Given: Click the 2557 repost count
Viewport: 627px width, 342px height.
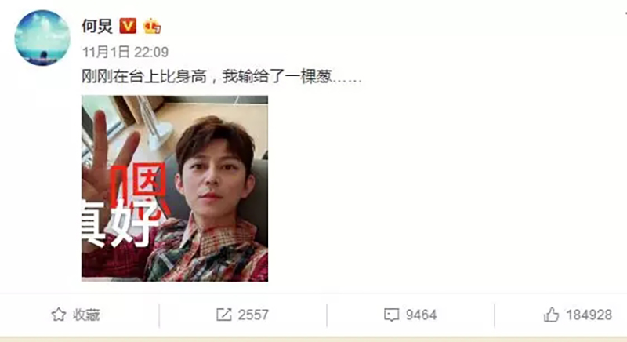Looking at the screenshot, I should [x=253, y=315].
